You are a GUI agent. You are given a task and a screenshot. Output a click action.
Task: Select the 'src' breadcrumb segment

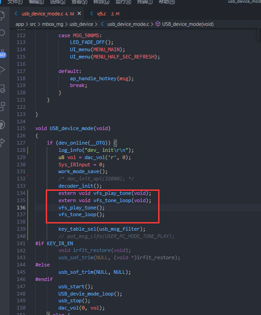tap(33, 24)
